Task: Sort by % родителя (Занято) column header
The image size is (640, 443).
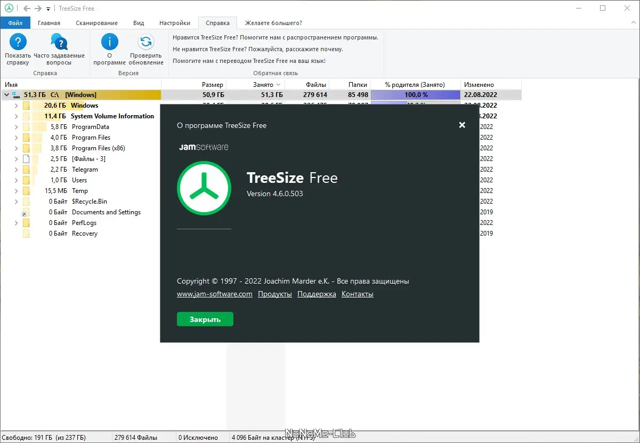Action: [x=415, y=85]
